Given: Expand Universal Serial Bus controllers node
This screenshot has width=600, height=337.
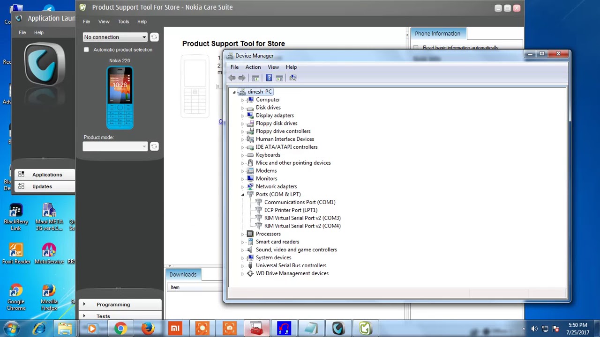Looking at the screenshot, I should (x=243, y=265).
